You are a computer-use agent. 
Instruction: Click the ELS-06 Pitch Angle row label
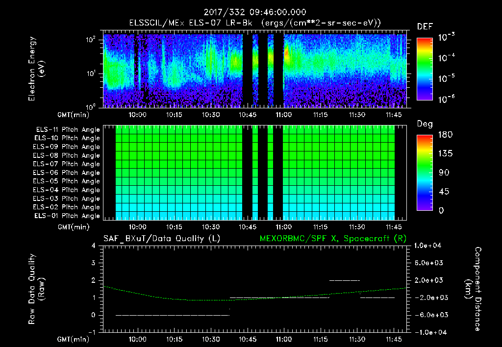(x=66, y=173)
